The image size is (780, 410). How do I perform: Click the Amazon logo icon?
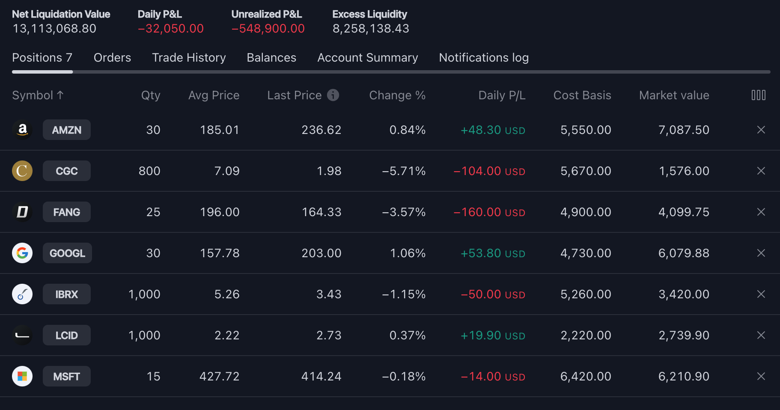tap(22, 130)
